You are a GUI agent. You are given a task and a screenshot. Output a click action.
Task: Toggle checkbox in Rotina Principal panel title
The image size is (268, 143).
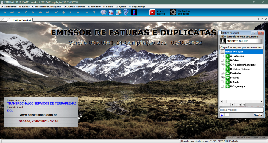[220, 33]
